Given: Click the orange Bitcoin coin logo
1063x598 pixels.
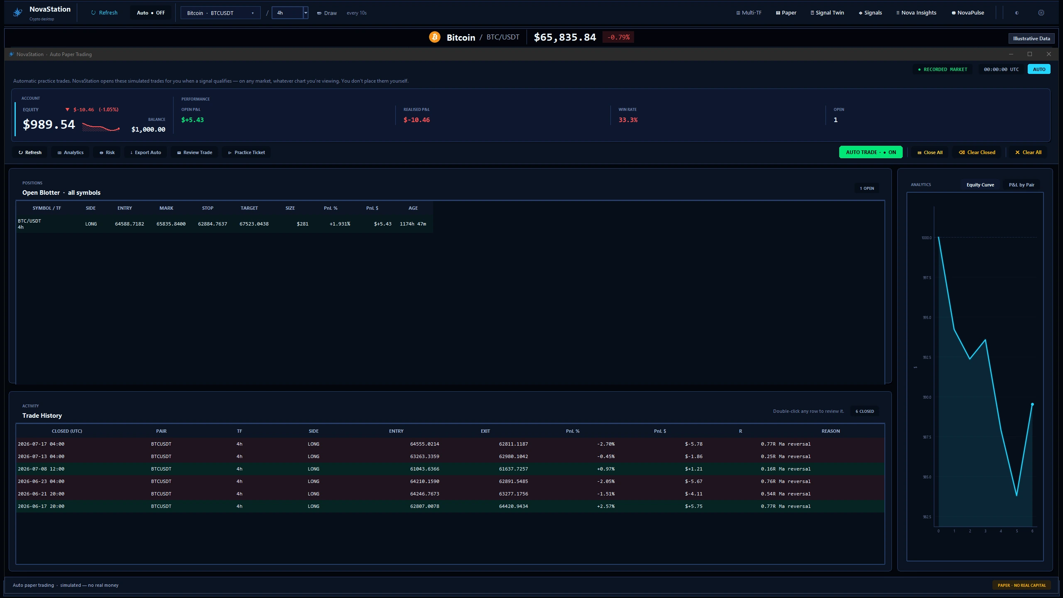Looking at the screenshot, I should pyautogui.click(x=434, y=37).
